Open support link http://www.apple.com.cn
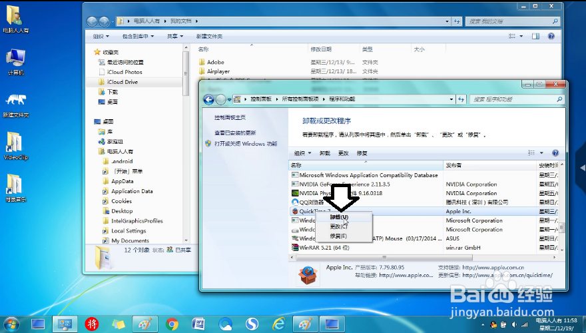This screenshot has width=586, height=333. pos(493,268)
